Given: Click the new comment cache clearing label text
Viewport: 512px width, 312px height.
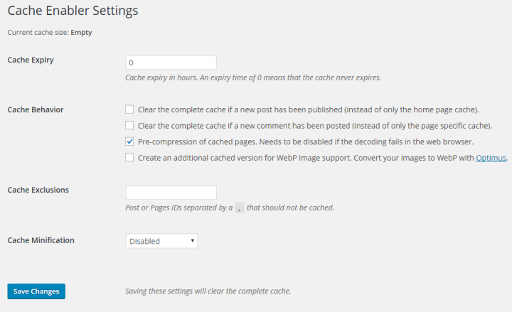Looking at the screenshot, I should (x=315, y=126).
